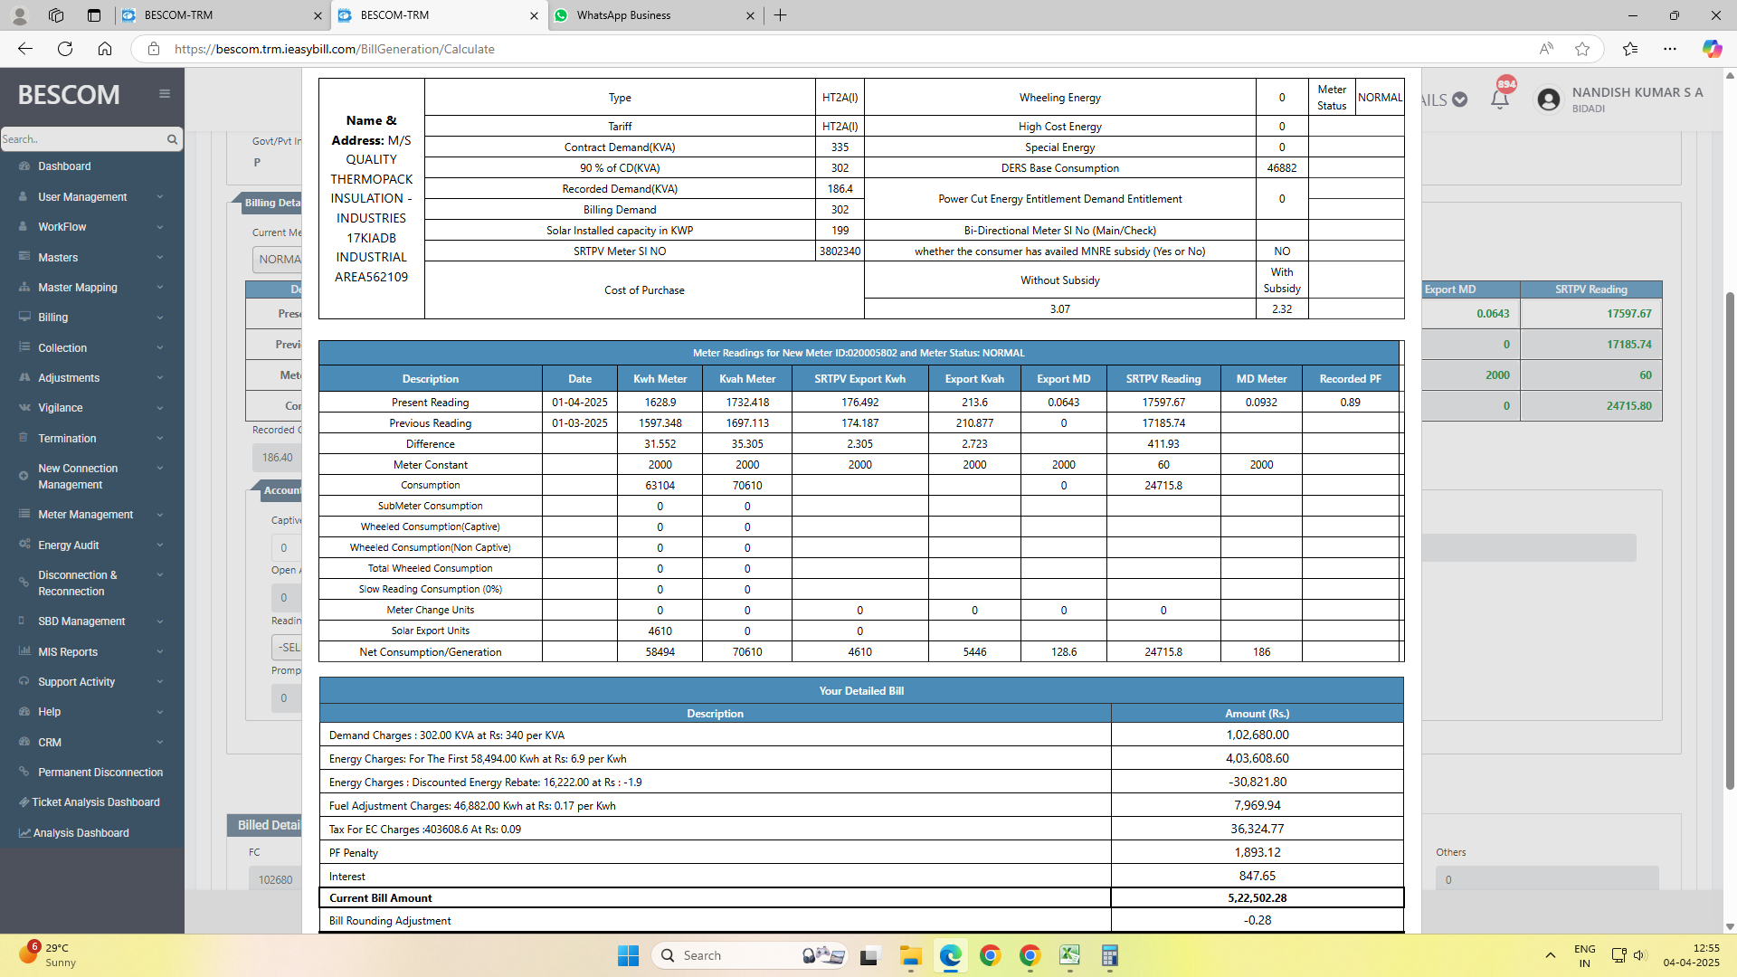Open Excel from the taskbar
This screenshot has height=977, width=1737.
tap(1070, 955)
